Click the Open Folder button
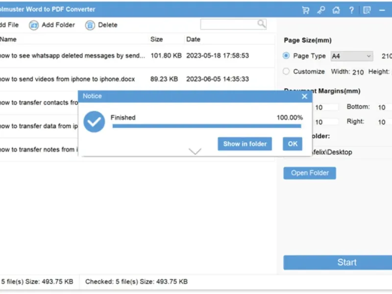 [310, 173]
